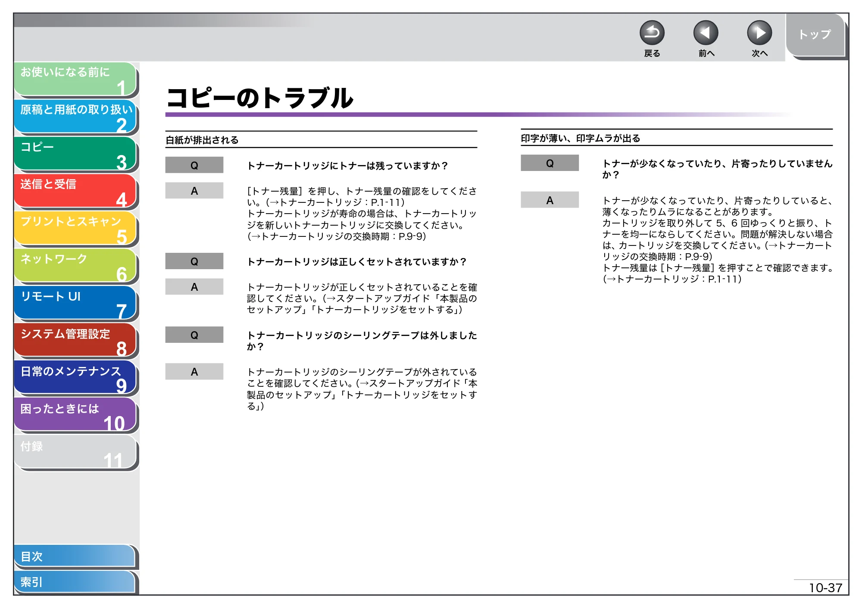
Task: Open the 索引 index button
Action: (x=75, y=582)
